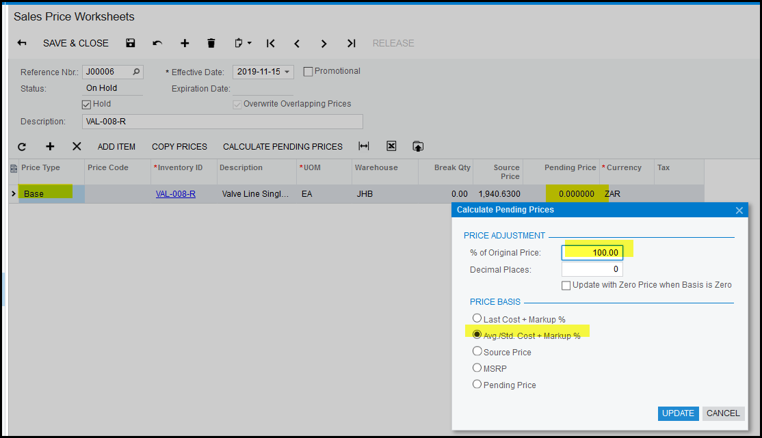
Task: Enable the Promotional checkbox
Action: point(308,71)
